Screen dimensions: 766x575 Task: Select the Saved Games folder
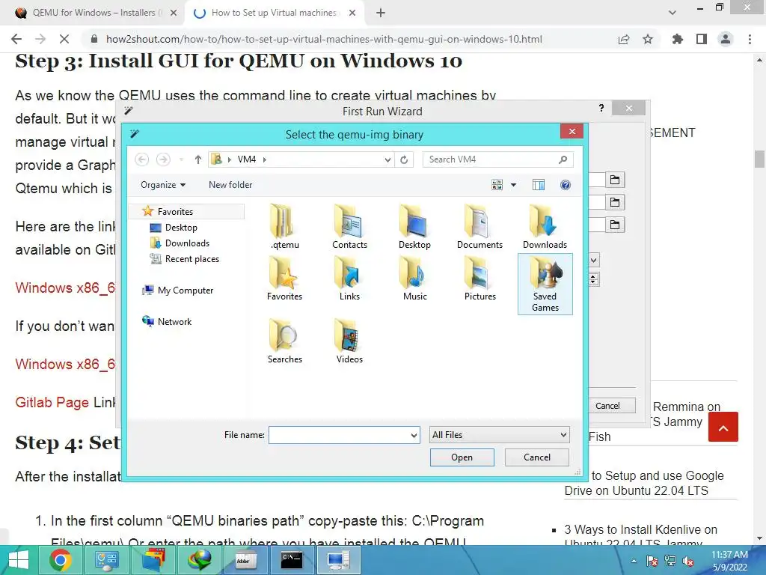tap(545, 284)
